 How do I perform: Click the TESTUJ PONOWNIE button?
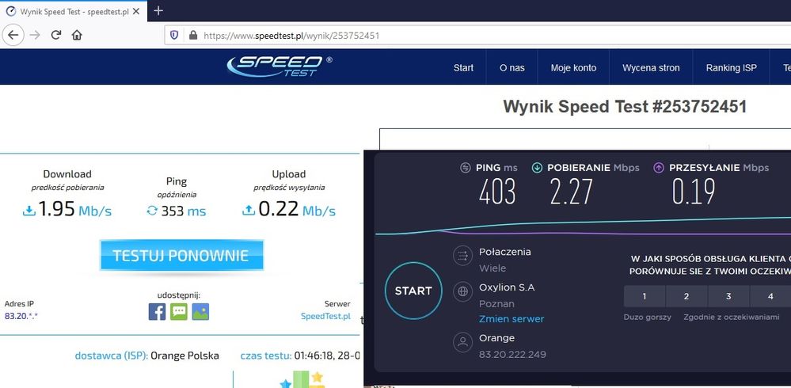(x=181, y=255)
